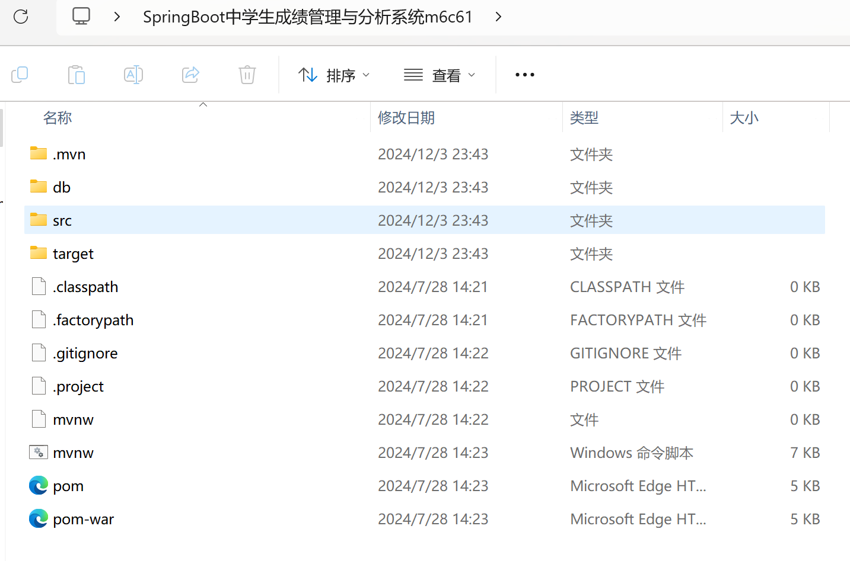Sort by the 大小 column header
The height and width of the screenshot is (561, 850).
click(x=744, y=117)
